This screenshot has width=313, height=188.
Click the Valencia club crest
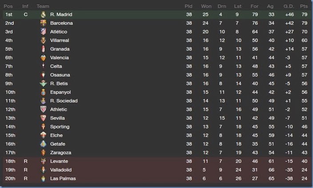tap(43, 58)
